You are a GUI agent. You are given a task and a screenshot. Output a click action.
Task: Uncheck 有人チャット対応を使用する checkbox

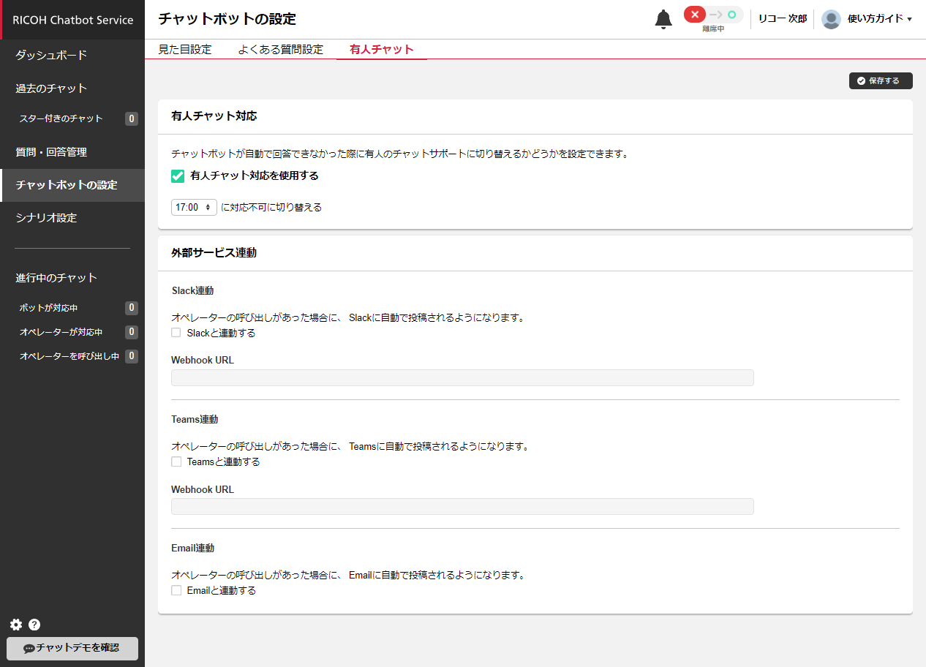click(178, 176)
